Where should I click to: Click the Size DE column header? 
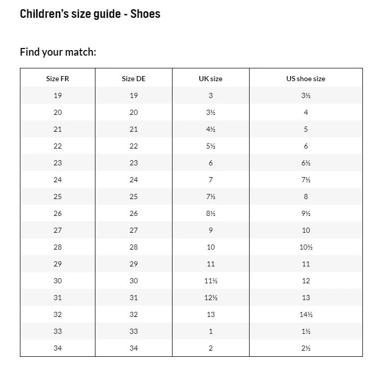point(134,79)
